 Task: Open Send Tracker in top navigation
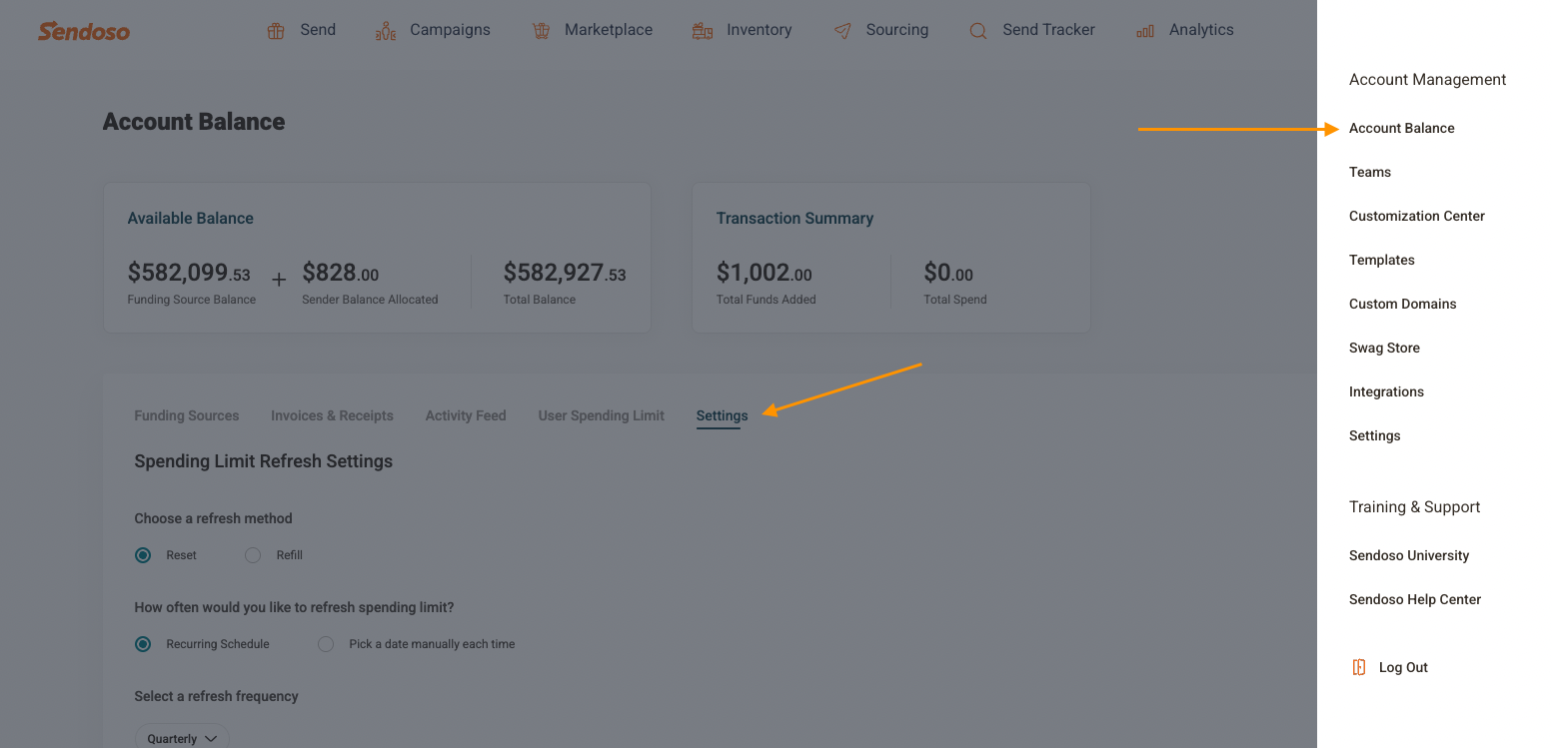click(1049, 30)
